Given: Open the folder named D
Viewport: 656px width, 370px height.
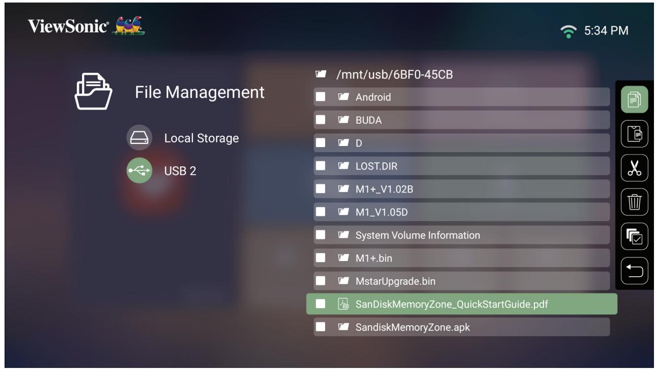Looking at the screenshot, I should tap(359, 143).
